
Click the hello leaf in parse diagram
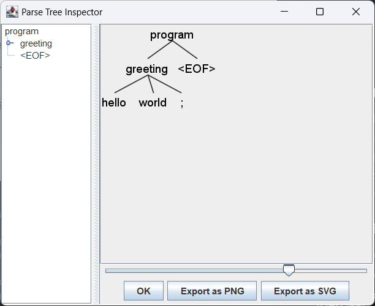[114, 103]
